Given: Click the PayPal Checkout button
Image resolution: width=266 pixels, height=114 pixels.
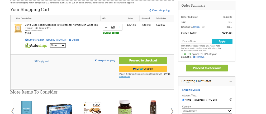Looking at the screenshot, I should 143,69.
